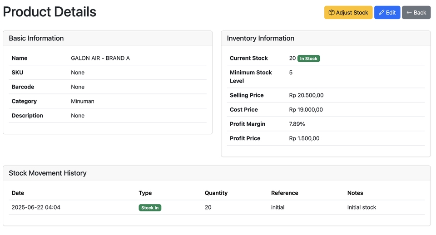Click the Minuman category value

click(83, 101)
